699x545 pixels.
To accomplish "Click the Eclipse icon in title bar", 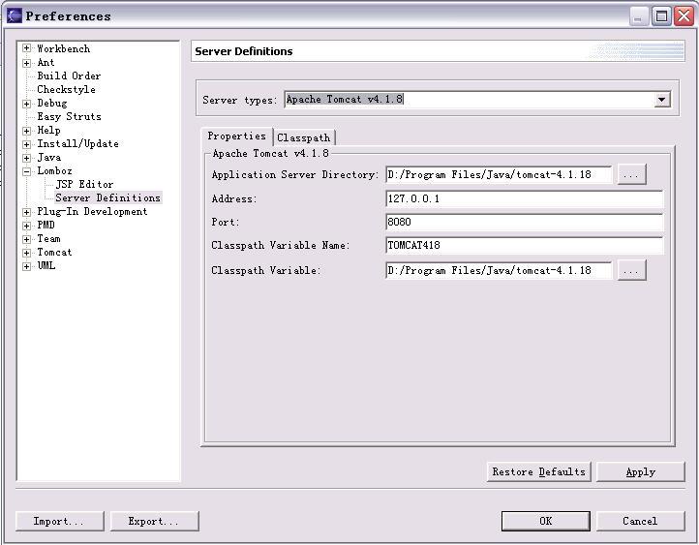I will click(x=14, y=16).
